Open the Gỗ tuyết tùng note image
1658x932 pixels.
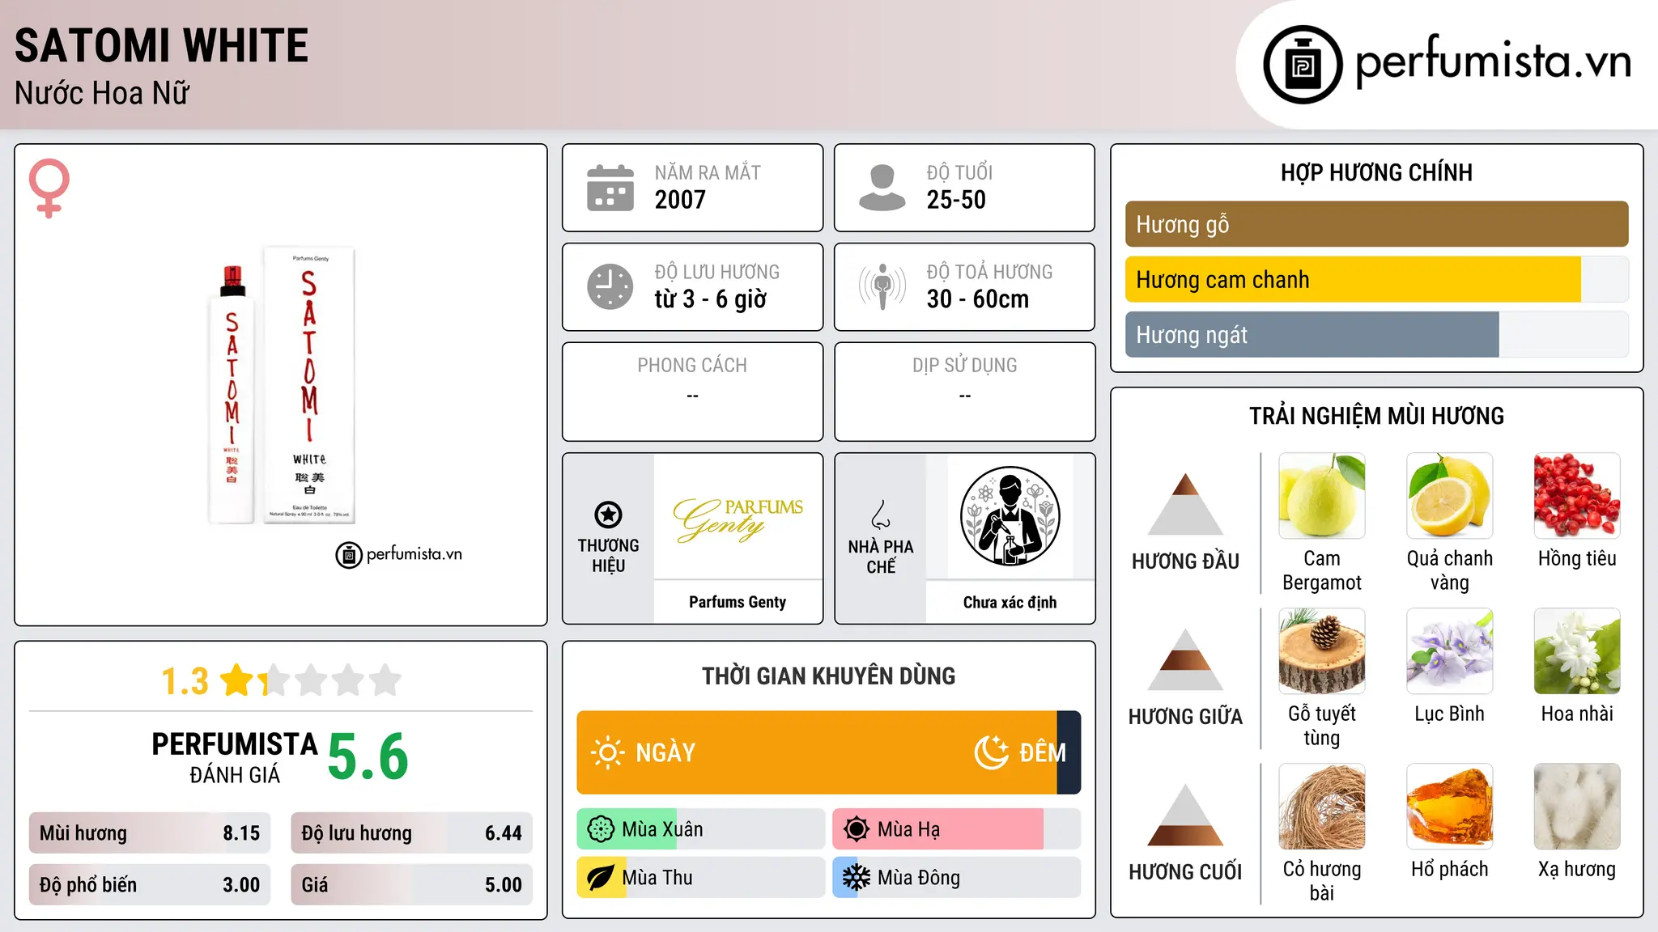(x=1322, y=651)
